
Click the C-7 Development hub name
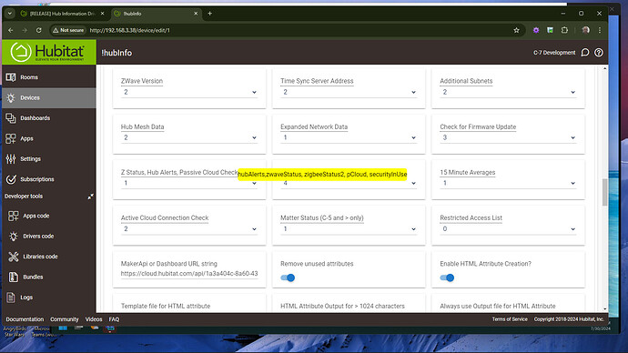[554, 53]
